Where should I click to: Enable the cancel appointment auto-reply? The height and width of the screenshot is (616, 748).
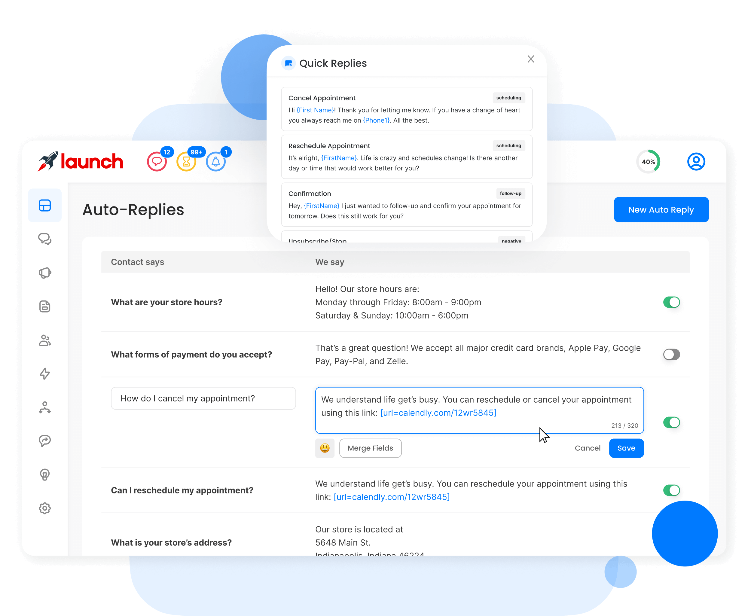pyautogui.click(x=671, y=422)
